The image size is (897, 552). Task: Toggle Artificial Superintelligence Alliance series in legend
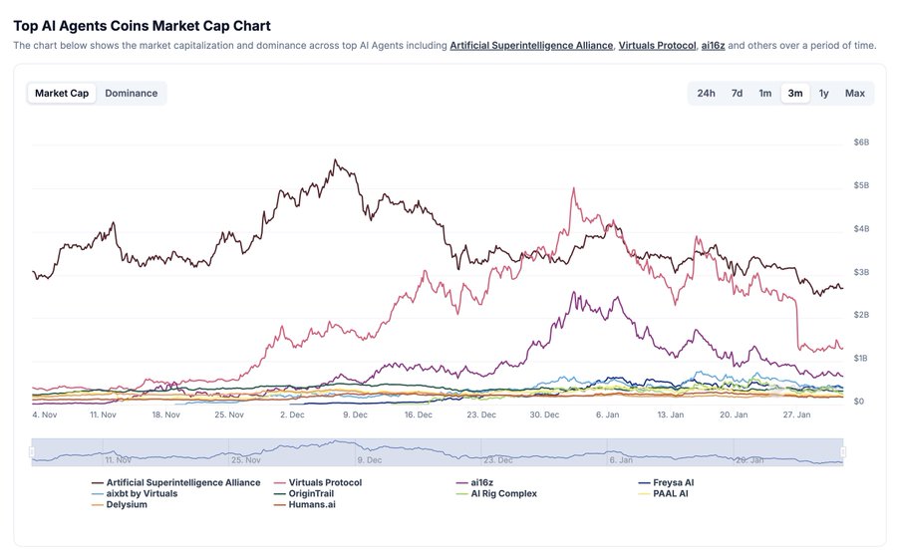click(x=182, y=482)
